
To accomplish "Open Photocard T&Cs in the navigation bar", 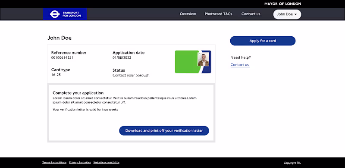I will [x=218, y=14].
